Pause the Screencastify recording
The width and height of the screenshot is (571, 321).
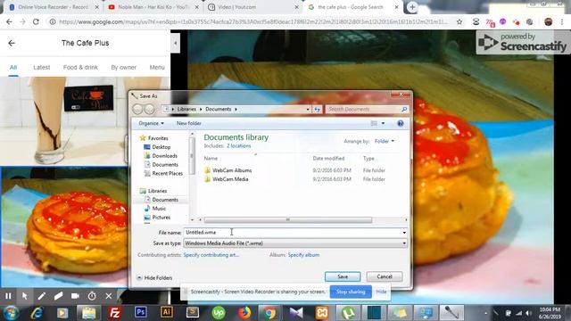8,296
